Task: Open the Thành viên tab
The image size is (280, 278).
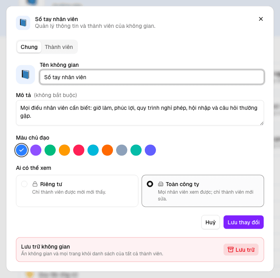Action: point(59,47)
